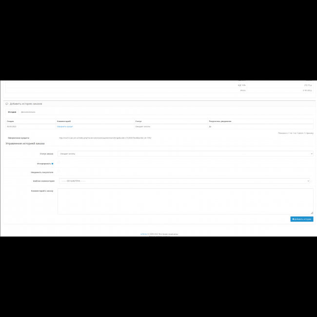
Task: Switch to the История tab
Action: [12, 112]
